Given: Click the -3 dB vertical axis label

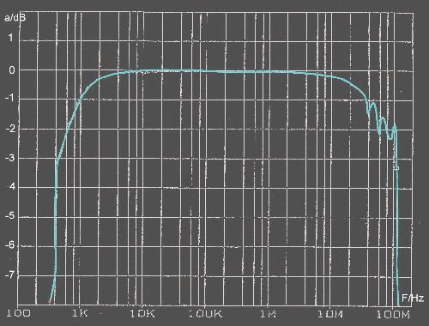Looking at the screenshot, I should pos(9,158).
